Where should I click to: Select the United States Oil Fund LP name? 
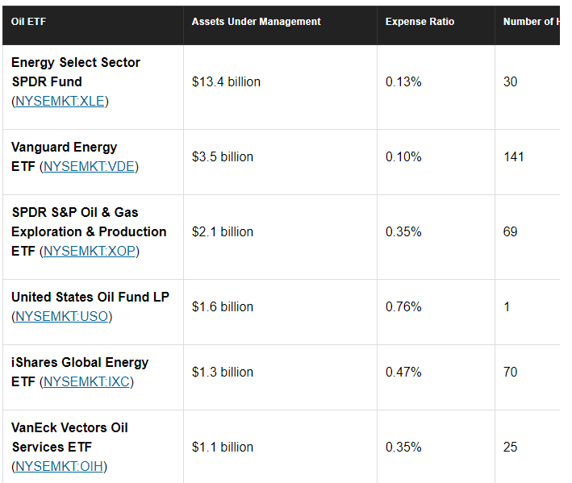90,297
